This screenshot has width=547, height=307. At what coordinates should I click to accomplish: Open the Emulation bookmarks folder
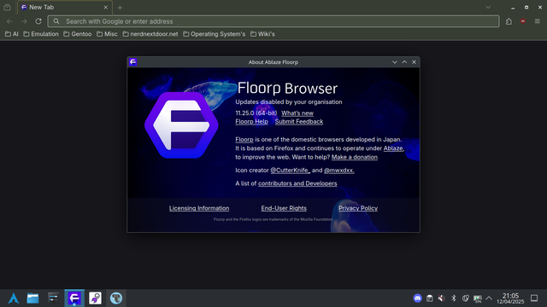click(x=41, y=34)
